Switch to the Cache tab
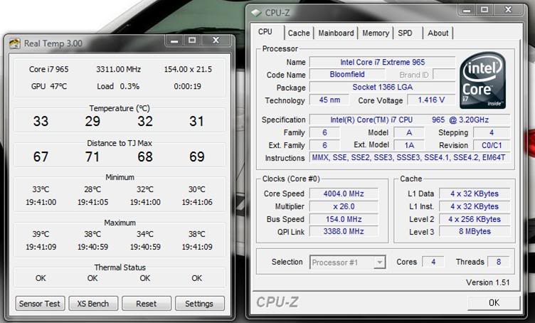535x323 pixels. coord(299,33)
